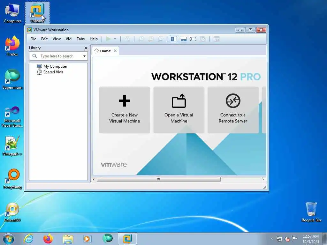
Task: Select the Firefox desktop shortcut
Action: pyautogui.click(x=12, y=46)
